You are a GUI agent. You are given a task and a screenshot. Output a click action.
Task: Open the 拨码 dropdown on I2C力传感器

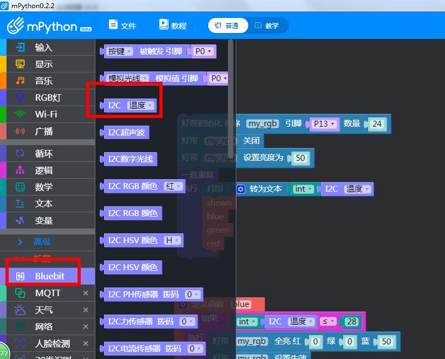(188, 322)
